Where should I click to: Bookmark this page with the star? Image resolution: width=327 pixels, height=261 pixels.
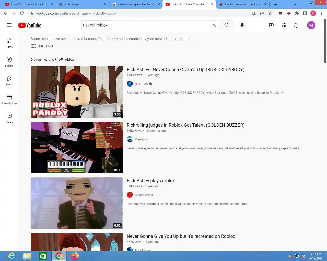(270, 13)
